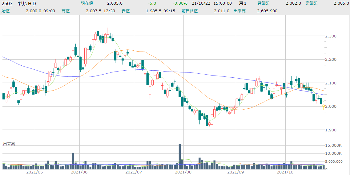Click the 東1 market label

tap(243, 3)
